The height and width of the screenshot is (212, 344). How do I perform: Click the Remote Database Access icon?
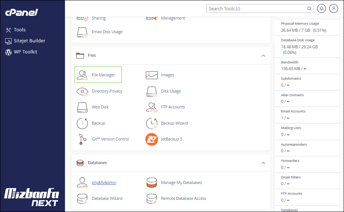pos(152,199)
